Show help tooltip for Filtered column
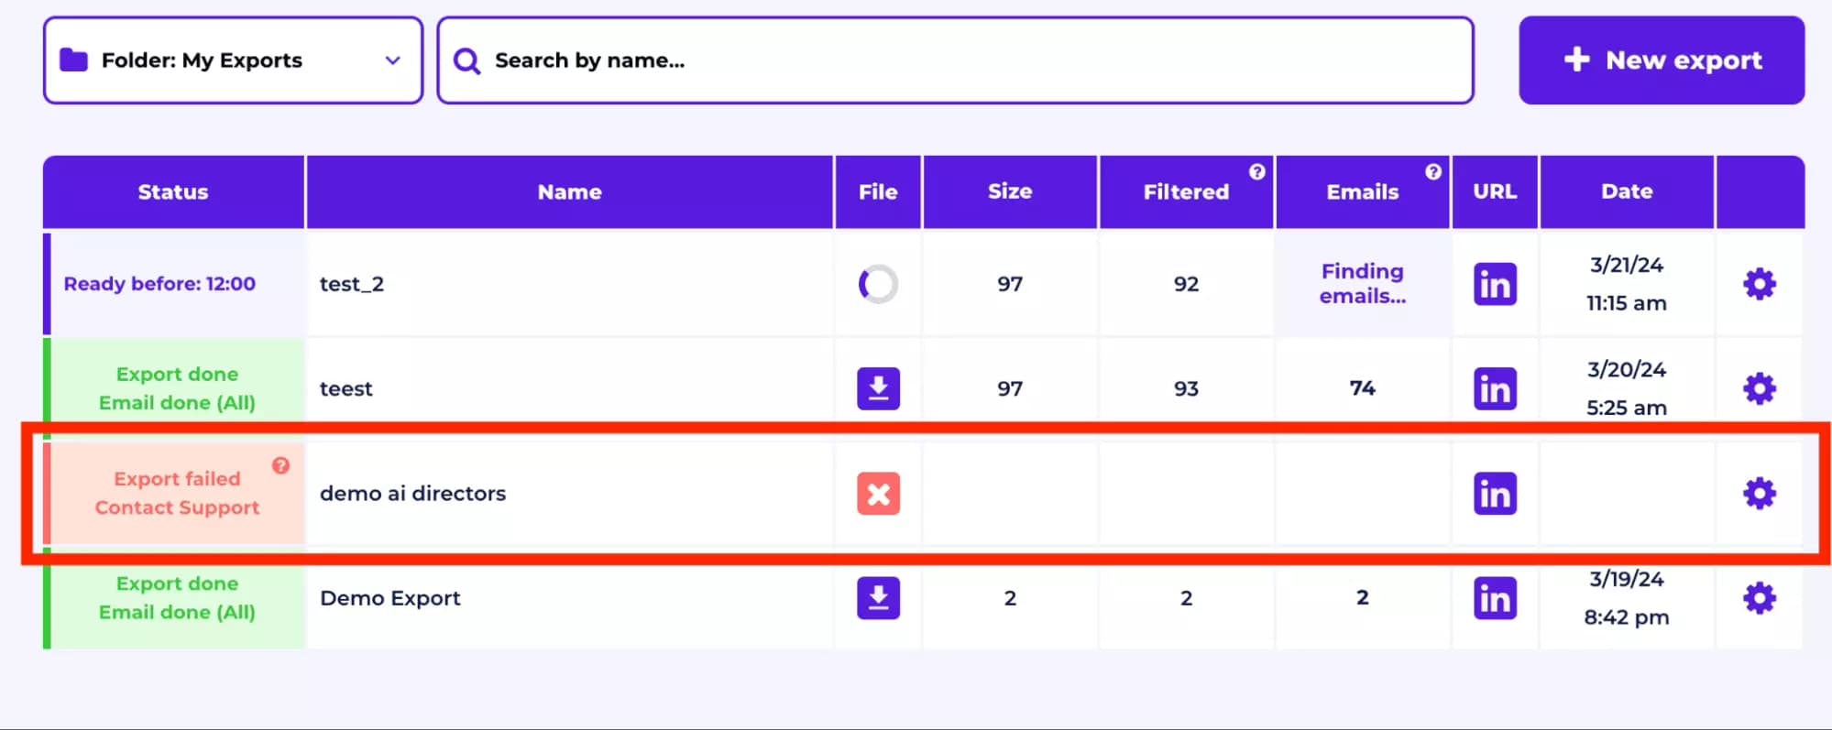The height and width of the screenshot is (730, 1832). pos(1256,171)
